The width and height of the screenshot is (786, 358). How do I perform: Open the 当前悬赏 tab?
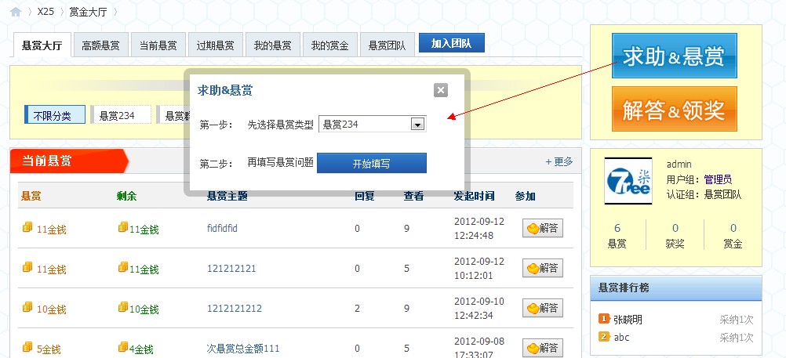pos(158,45)
